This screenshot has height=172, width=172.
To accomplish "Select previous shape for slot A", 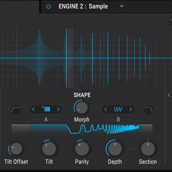I will pos(33,109).
